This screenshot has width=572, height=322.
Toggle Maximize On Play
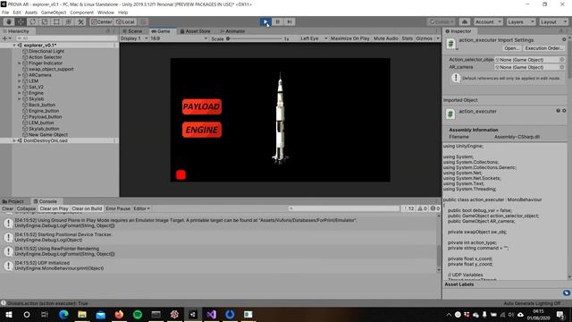coord(349,38)
